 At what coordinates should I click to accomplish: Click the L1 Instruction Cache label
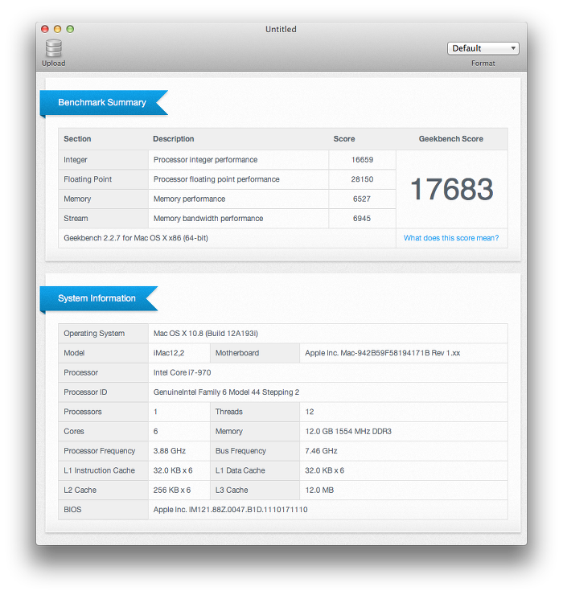100,470
